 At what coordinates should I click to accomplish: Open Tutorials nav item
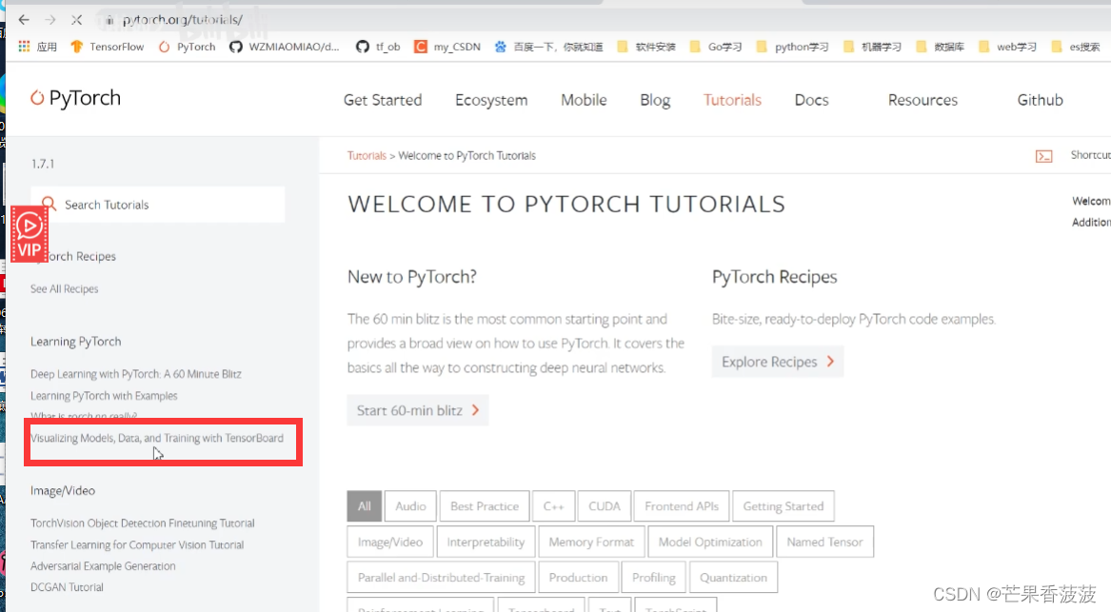click(x=732, y=100)
